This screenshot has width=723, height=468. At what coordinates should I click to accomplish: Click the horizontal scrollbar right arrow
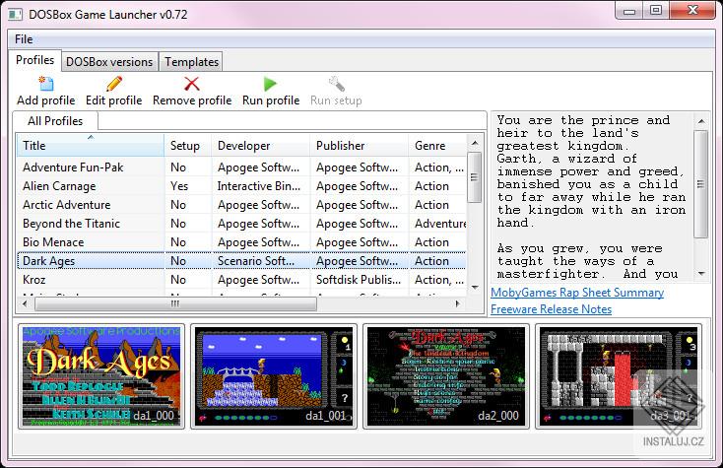pyautogui.click(x=458, y=303)
